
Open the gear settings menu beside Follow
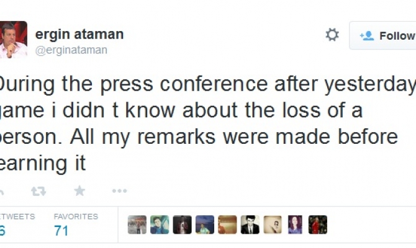[x=332, y=35]
